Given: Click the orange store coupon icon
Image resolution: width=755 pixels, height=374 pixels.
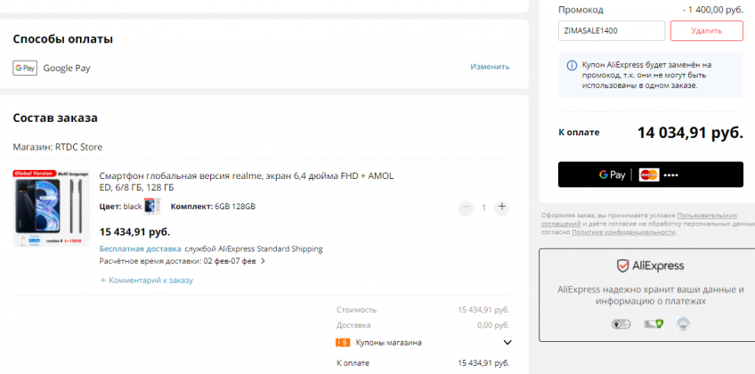Looking at the screenshot, I should point(343,342).
